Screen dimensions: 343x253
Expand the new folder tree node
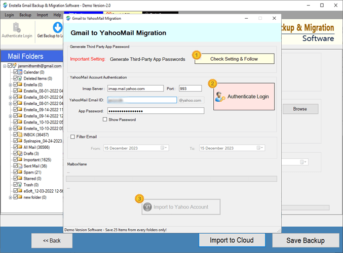tap(10, 197)
